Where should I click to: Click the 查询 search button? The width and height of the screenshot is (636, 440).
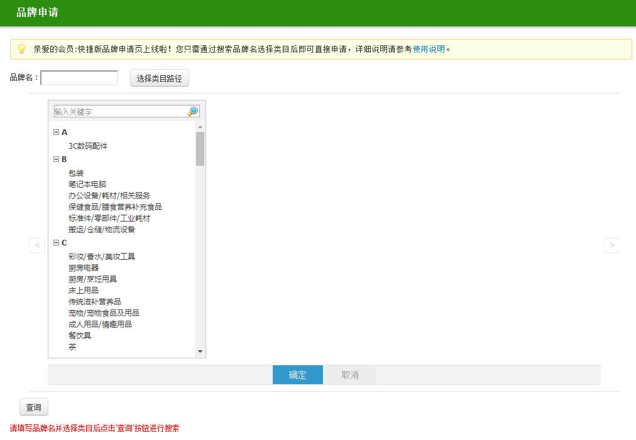[34, 407]
